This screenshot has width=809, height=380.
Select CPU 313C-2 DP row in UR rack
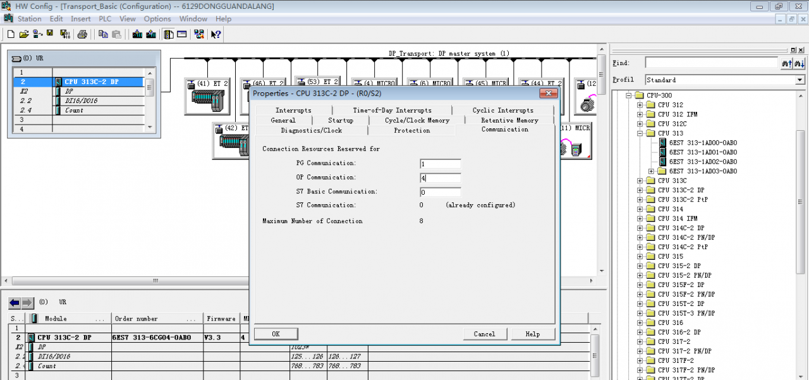point(79,82)
